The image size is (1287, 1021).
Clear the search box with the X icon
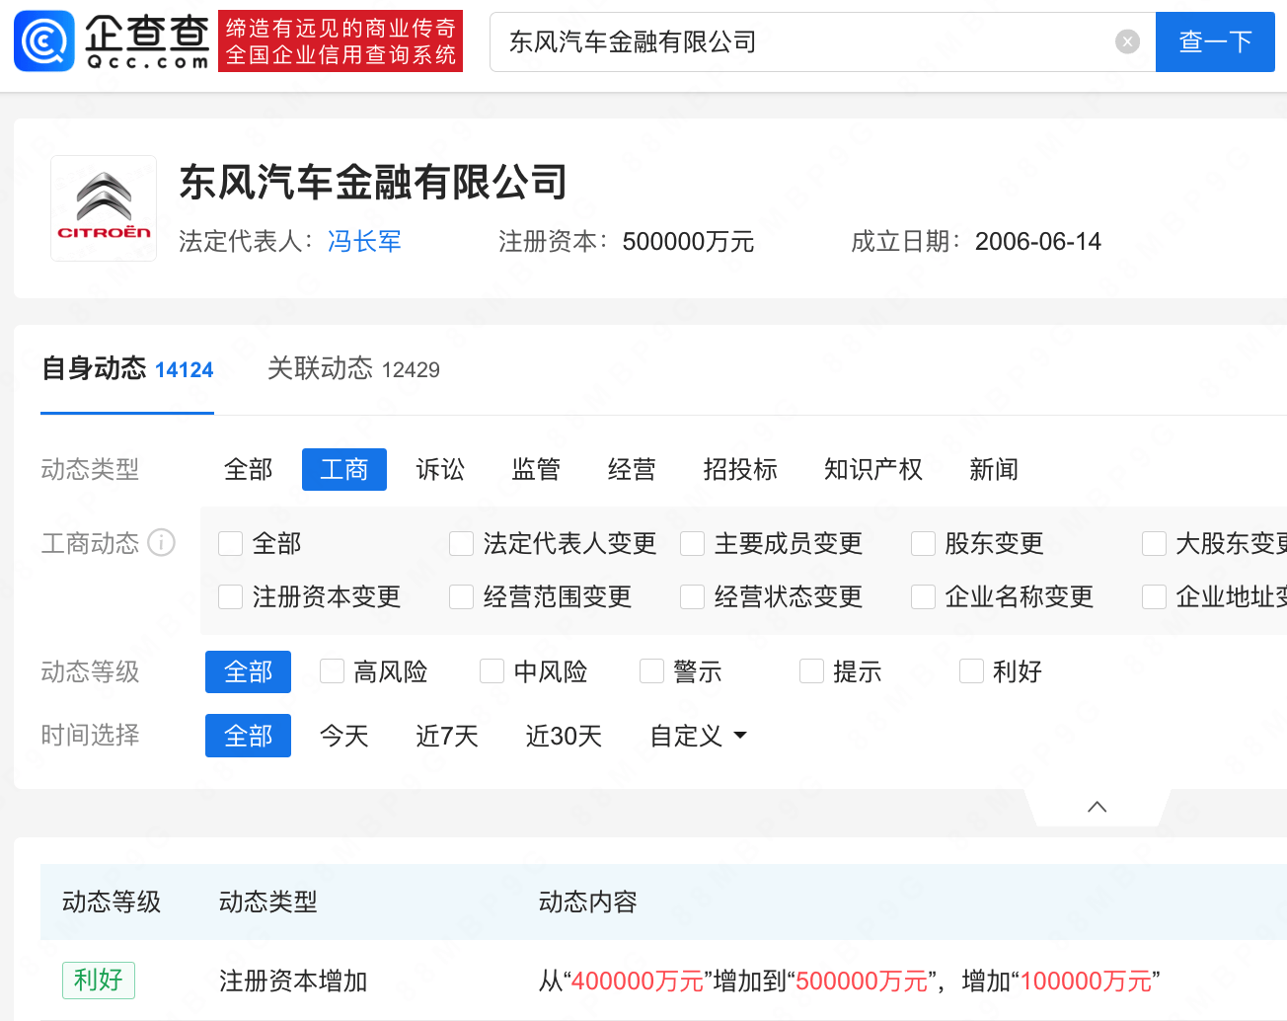click(1127, 41)
